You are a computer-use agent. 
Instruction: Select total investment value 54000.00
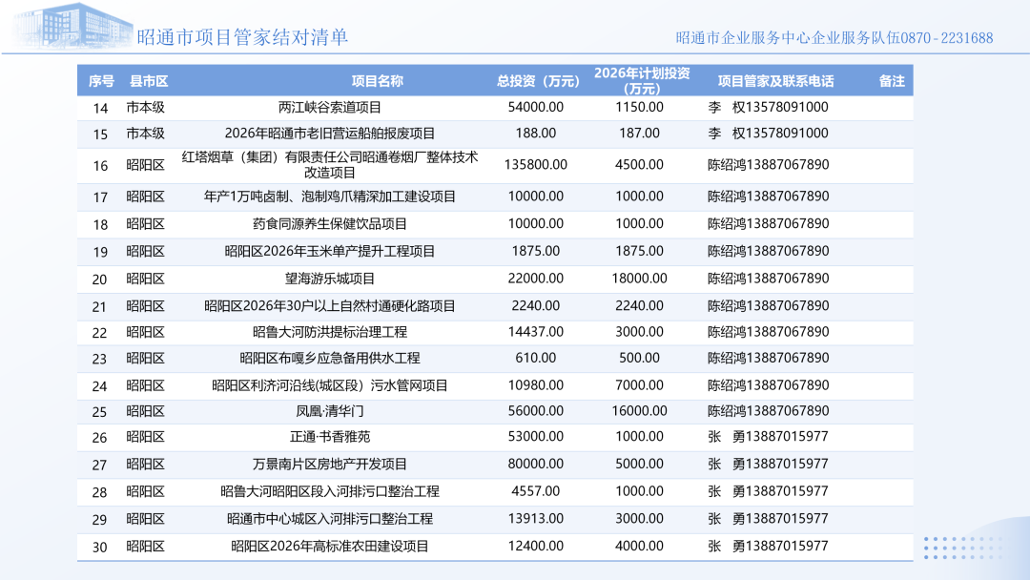[x=535, y=107]
